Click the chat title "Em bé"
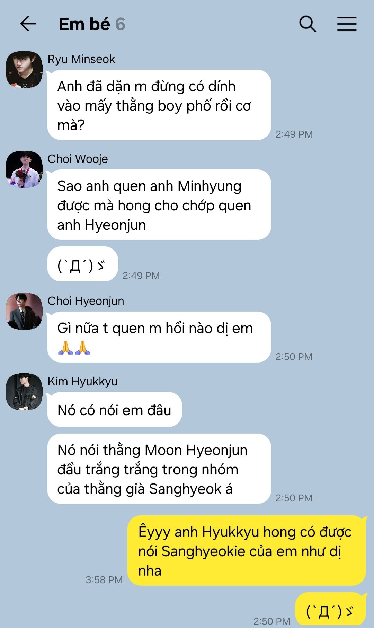Viewport: 374px width, 628px height. pyautogui.click(x=84, y=24)
